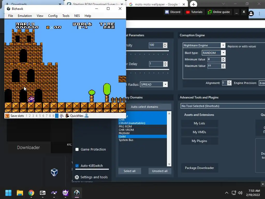Open Chrome profile avatar
The image size is (265, 199).
click(251, 13)
